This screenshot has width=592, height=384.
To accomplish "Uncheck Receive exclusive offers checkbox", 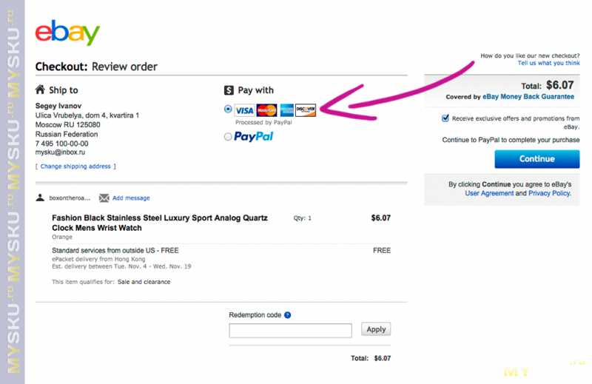I will (x=445, y=118).
